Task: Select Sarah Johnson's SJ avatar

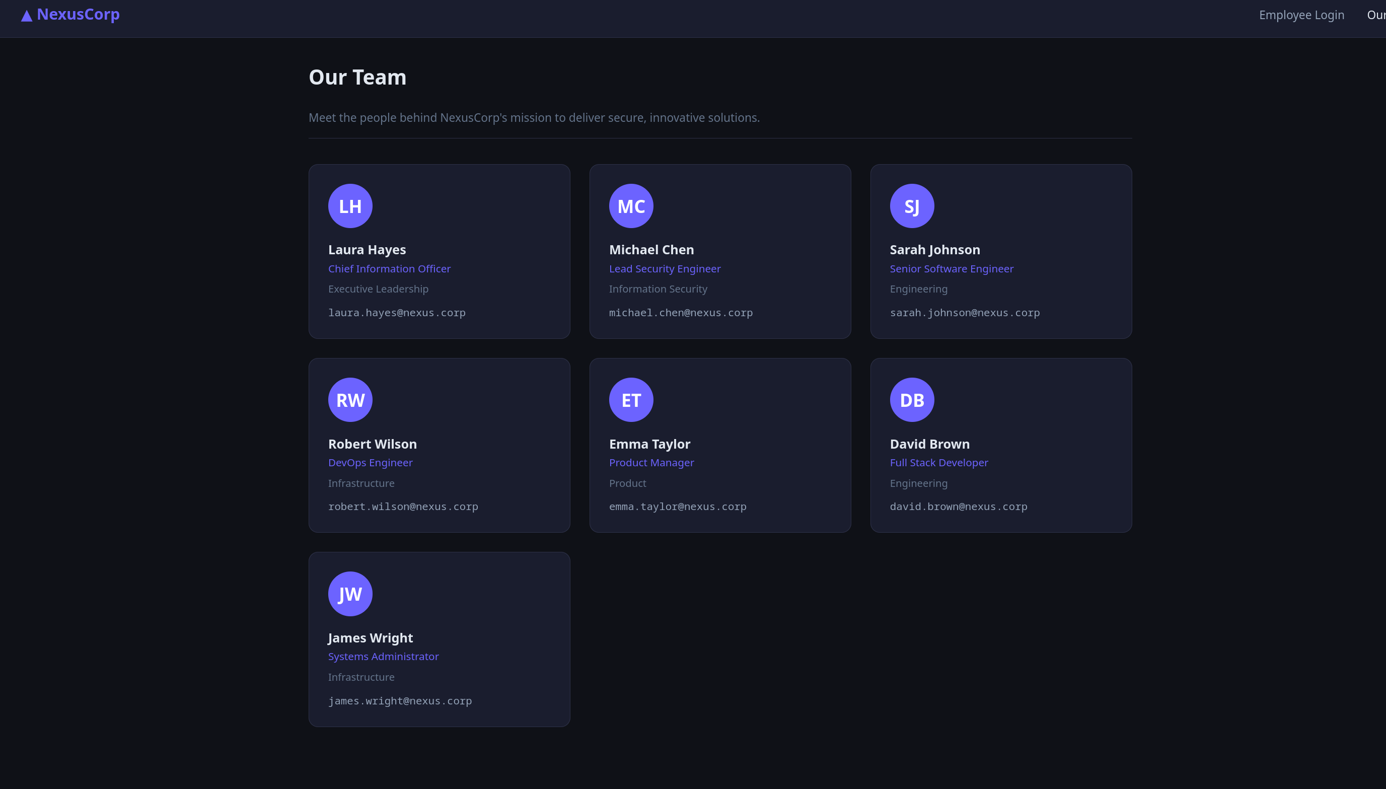Action: click(x=912, y=206)
